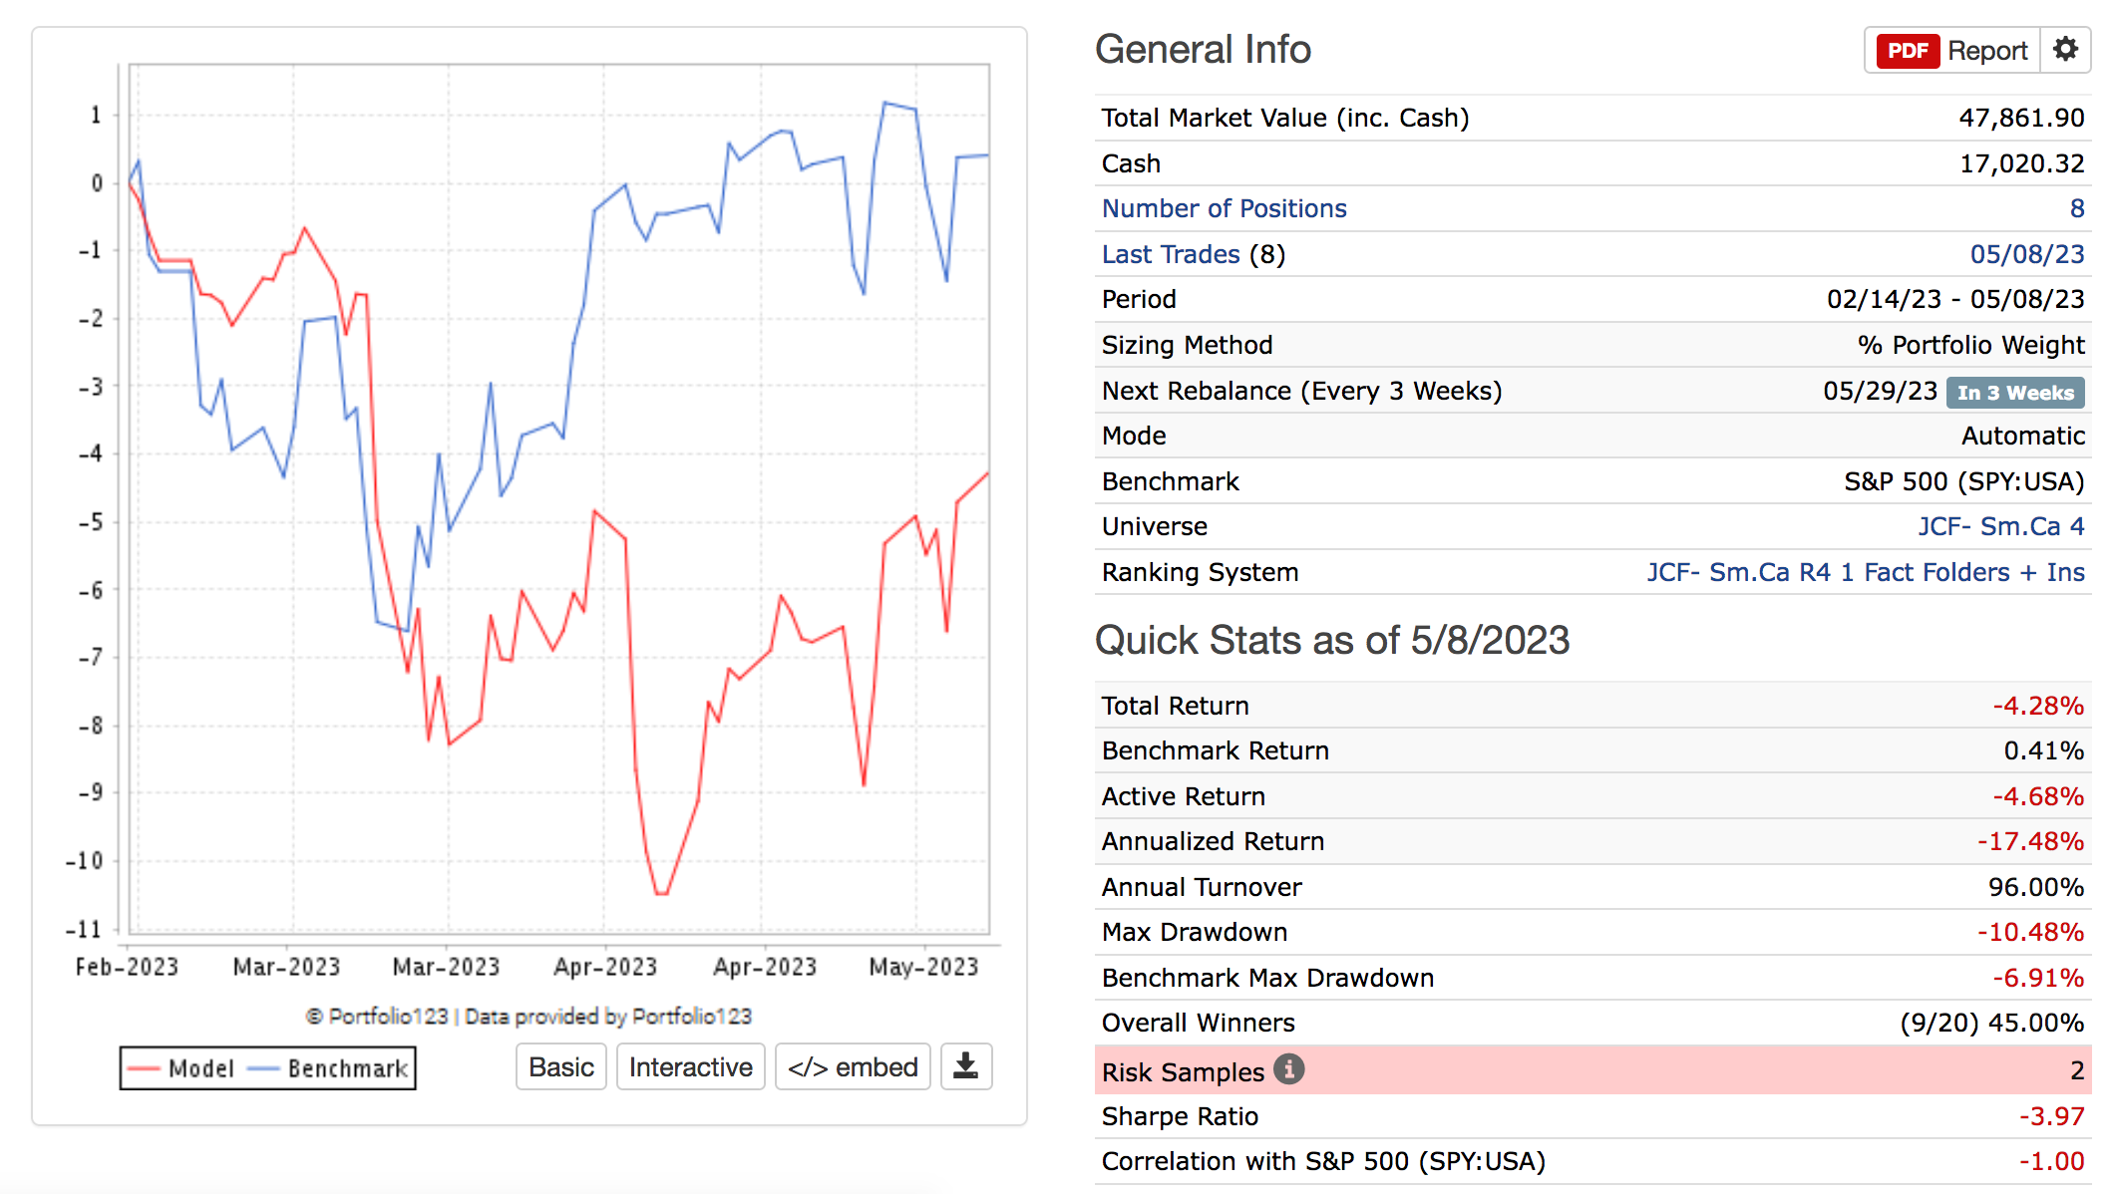This screenshot has width=2112, height=1194.
Task: Open the settings gear icon
Action: tap(2065, 50)
